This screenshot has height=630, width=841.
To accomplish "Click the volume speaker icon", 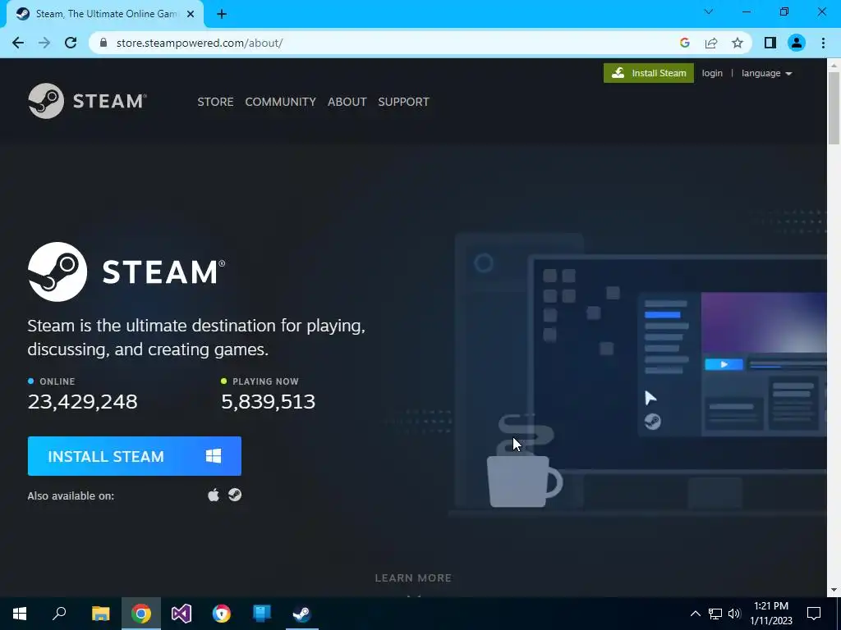I will 734,614.
